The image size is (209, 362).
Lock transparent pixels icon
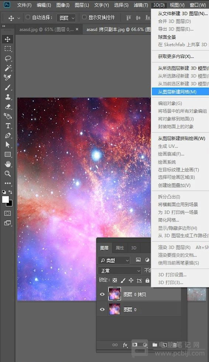115,280
